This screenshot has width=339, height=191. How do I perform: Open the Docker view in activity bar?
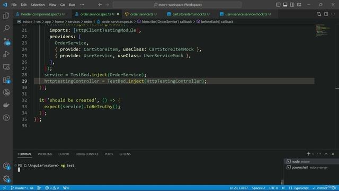pyautogui.click(x=6, y=105)
